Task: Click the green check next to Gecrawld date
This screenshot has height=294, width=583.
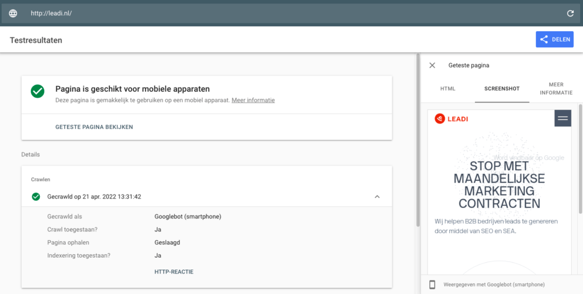Action: (36, 197)
